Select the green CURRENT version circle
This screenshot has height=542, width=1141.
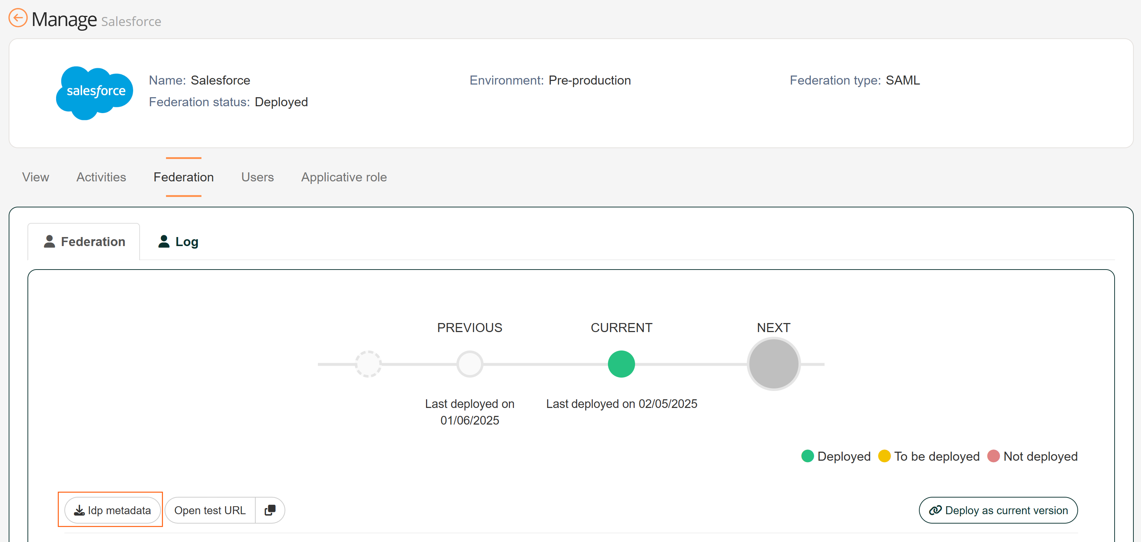[621, 364]
